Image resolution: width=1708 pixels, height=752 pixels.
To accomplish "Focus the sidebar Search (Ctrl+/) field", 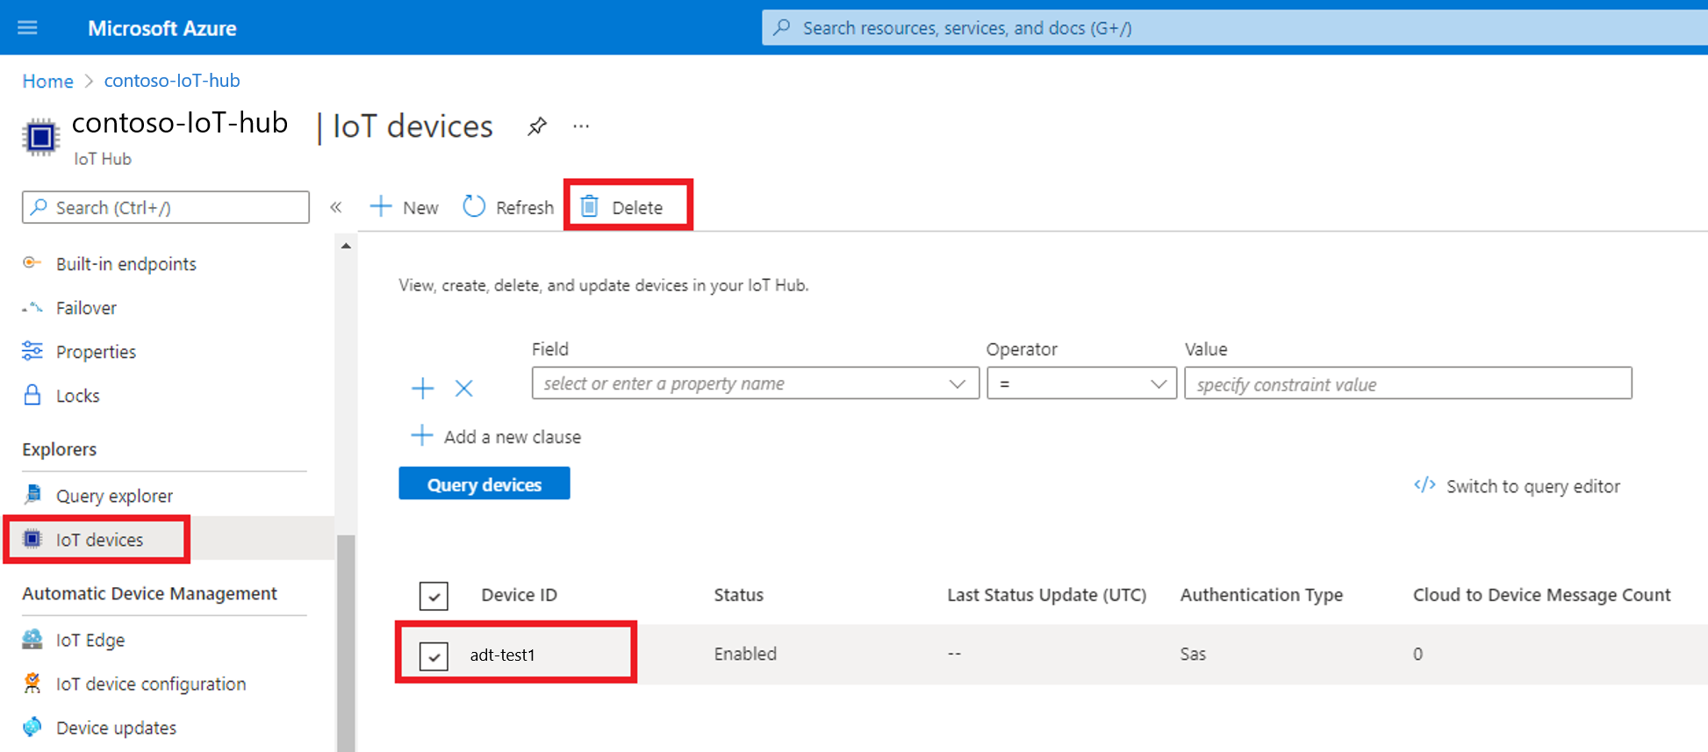I will [x=166, y=207].
